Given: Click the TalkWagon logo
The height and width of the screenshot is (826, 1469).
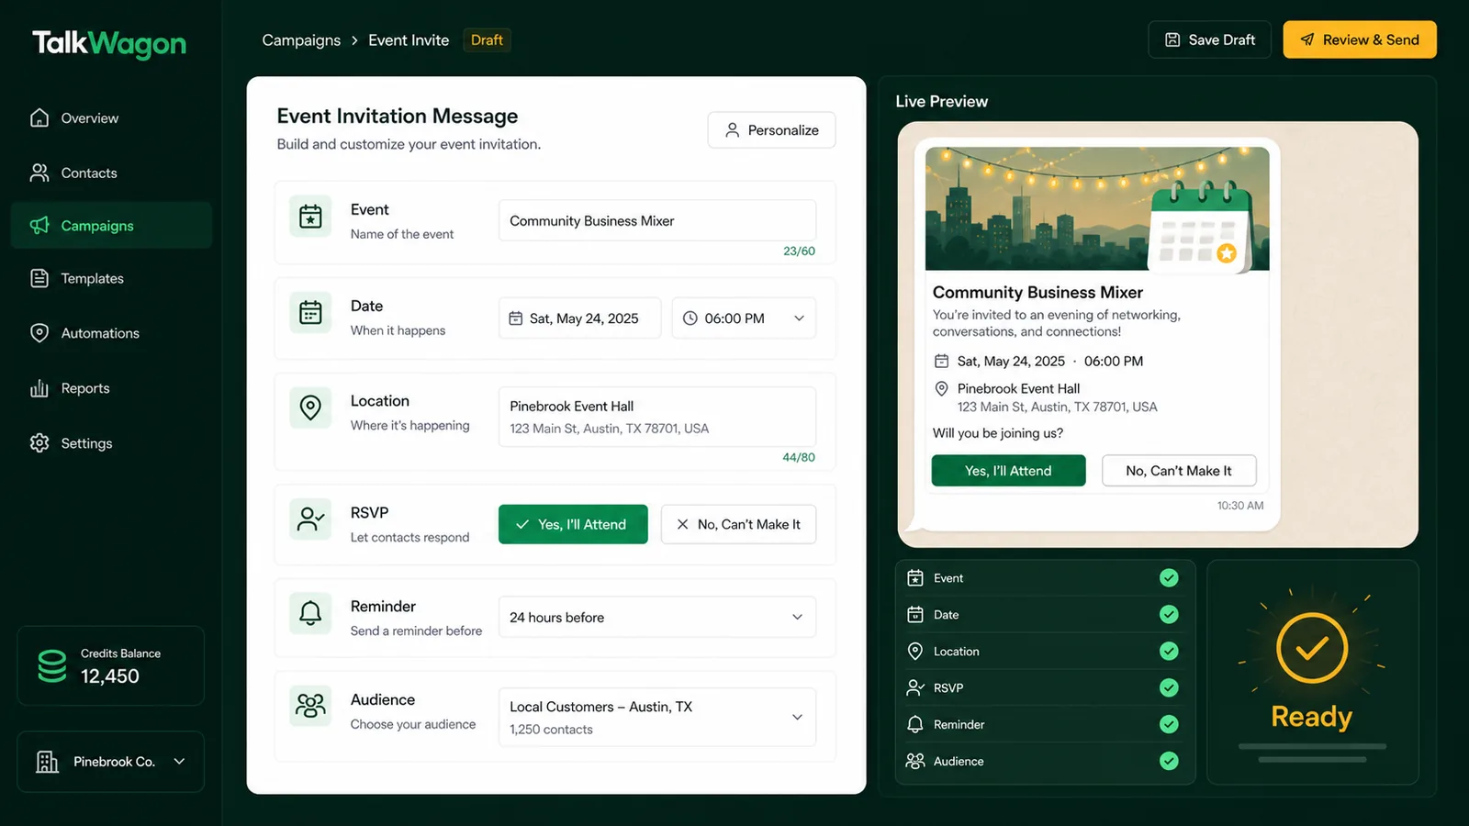Looking at the screenshot, I should pos(109,42).
